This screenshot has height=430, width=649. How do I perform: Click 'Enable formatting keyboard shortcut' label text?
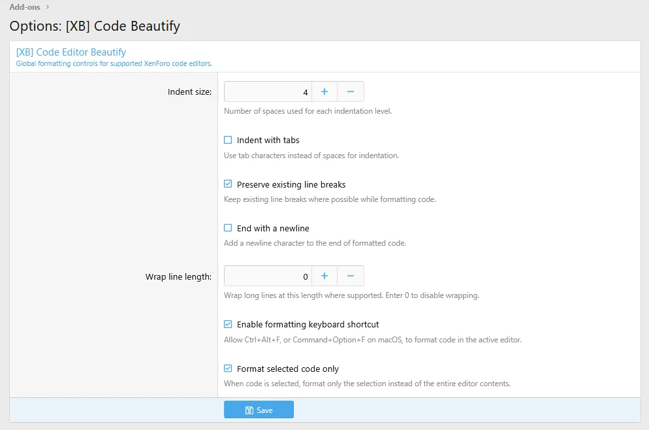(308, 324)
